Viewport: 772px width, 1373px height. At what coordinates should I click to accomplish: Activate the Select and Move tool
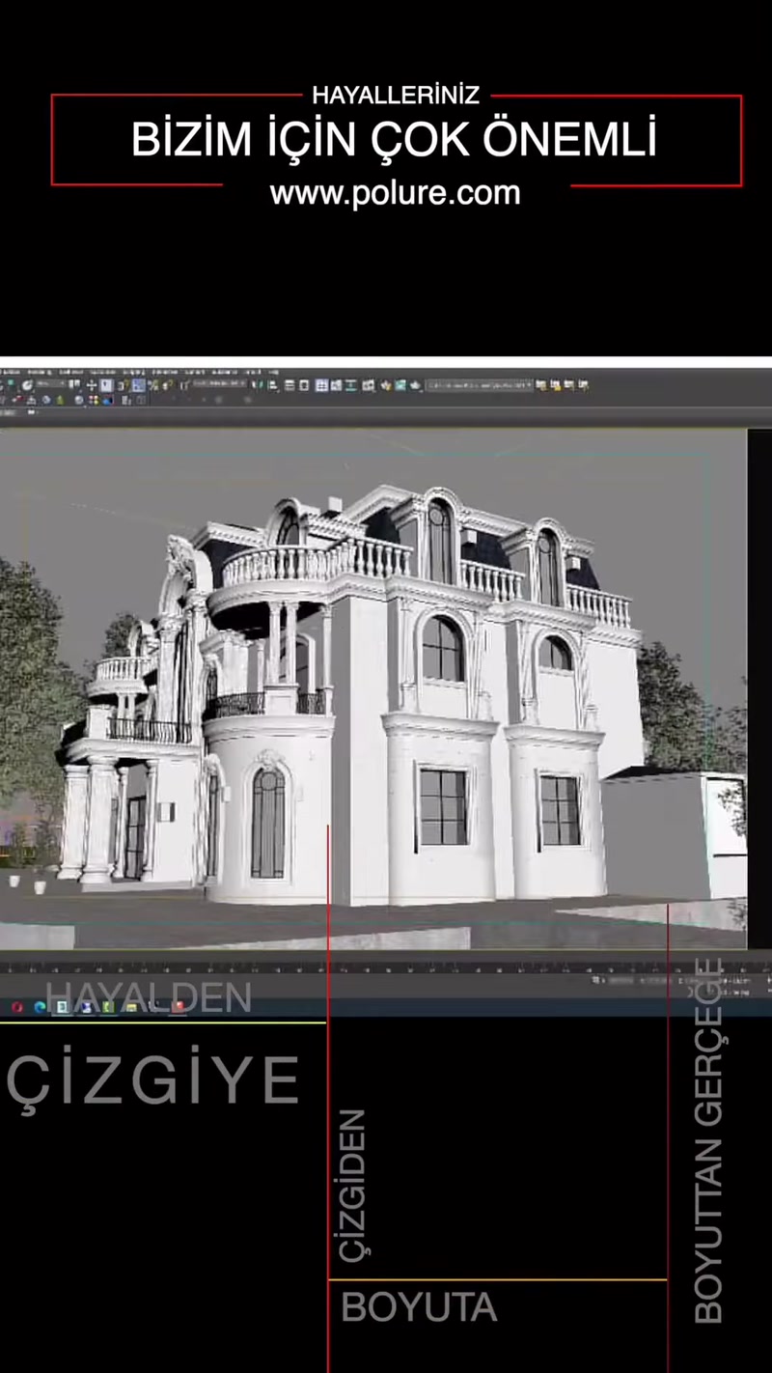tap(92, 385)
